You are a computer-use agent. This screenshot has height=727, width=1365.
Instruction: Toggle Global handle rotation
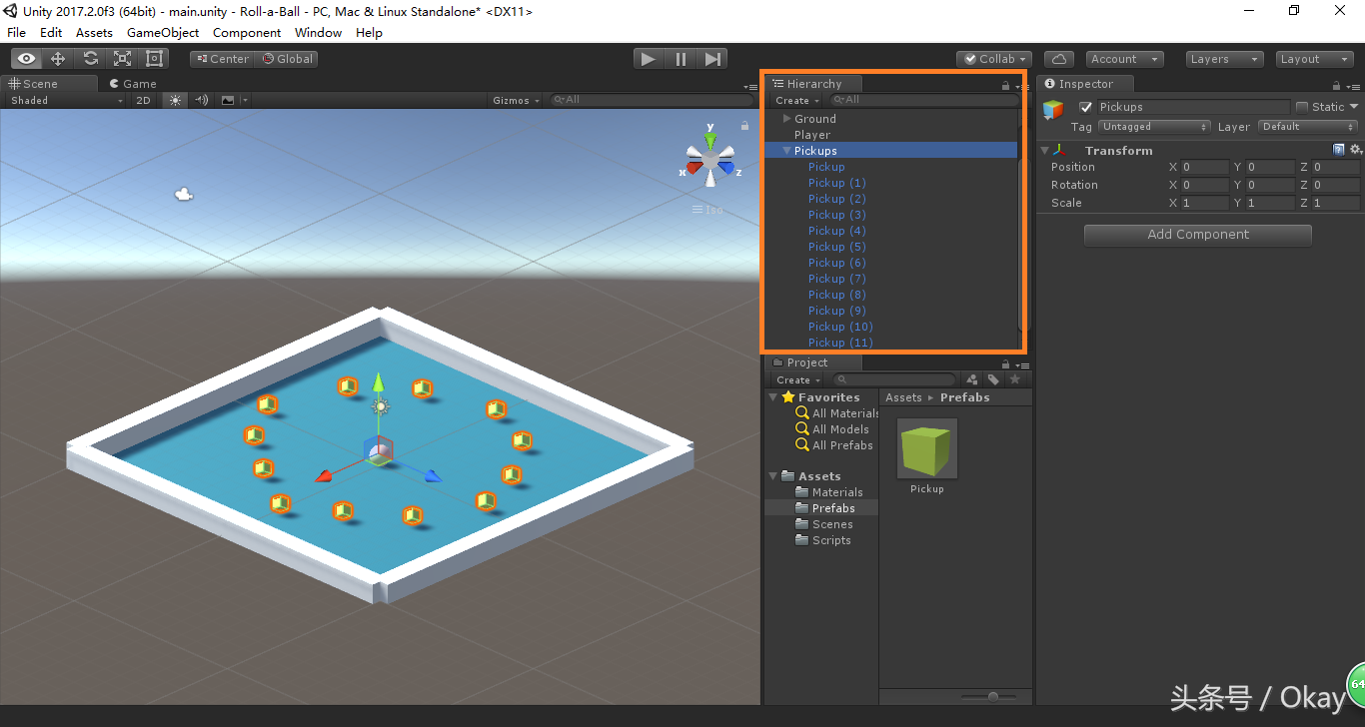[288, 59]
